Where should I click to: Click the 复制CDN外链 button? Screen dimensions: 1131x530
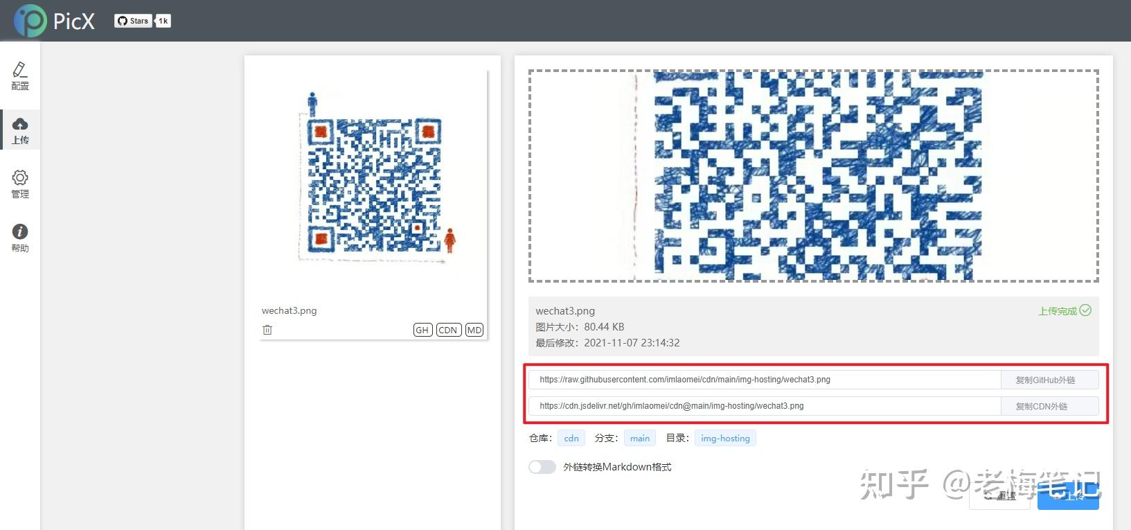click(1049, 406)
